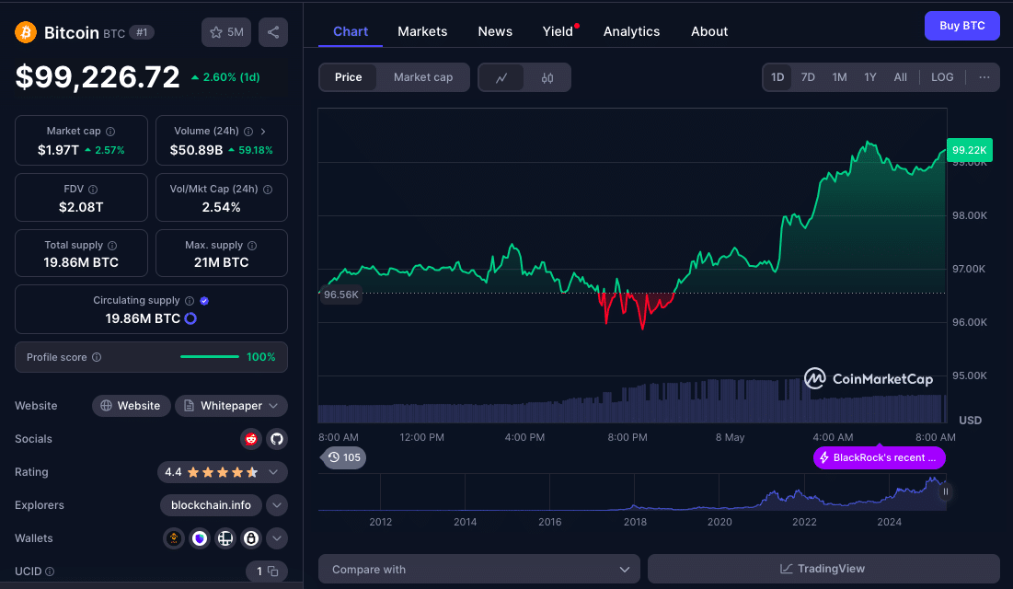Image resolution: width=1013 pixels, height=589 pixels.
Task: Add Bitcoin to watchlist with star button
Action: pyautogui.click(x=225, y=32)
